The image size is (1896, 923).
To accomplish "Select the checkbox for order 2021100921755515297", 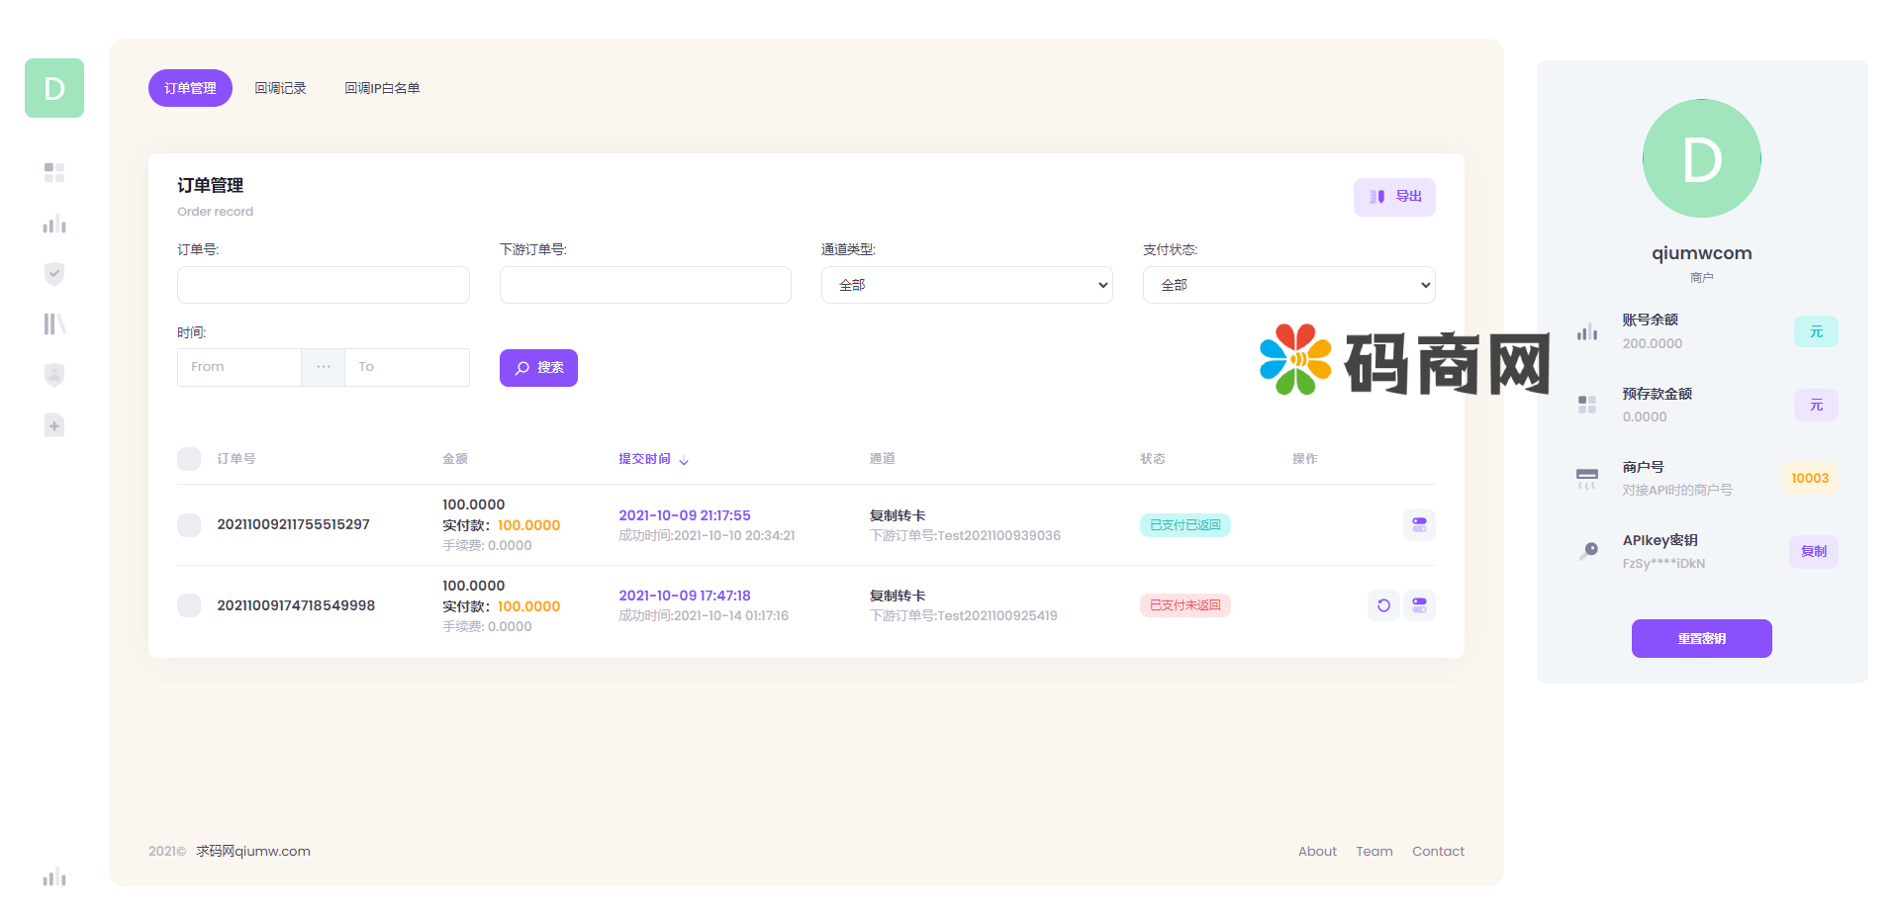I will [x=189, y=524].
